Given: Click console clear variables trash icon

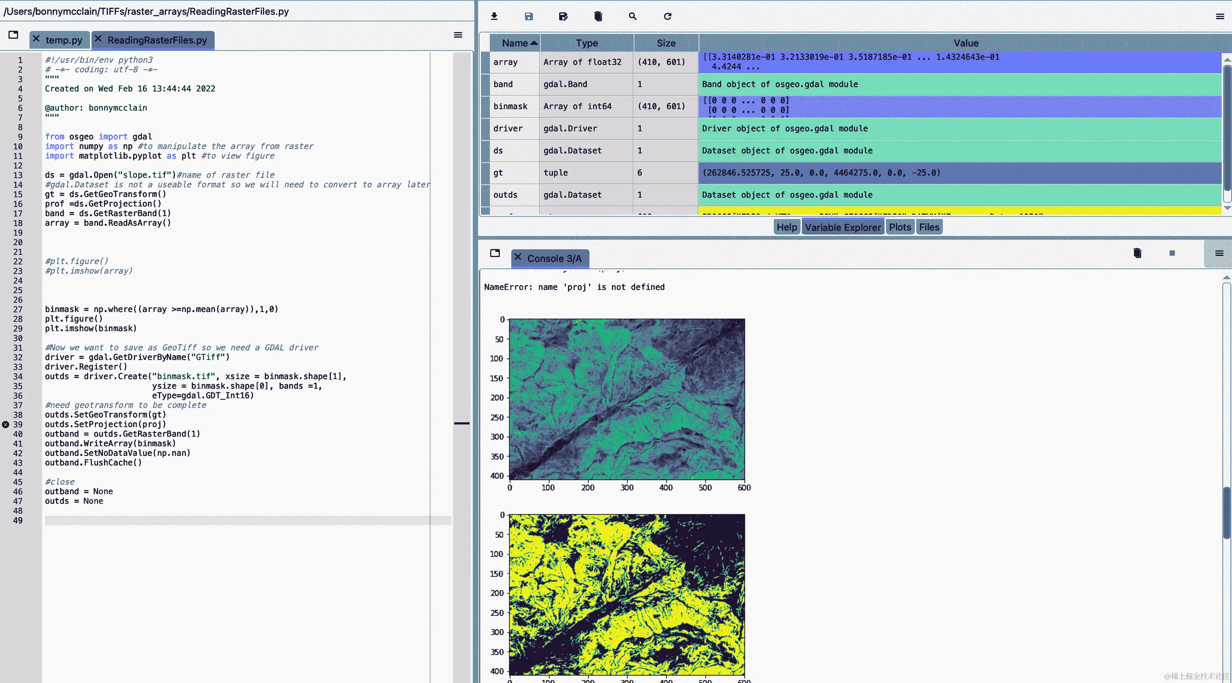Looking at the screenshot, I should click(x=1137, y=253).
